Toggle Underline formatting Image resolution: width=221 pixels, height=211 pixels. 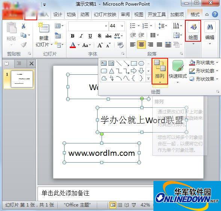[x=90, y=36]
